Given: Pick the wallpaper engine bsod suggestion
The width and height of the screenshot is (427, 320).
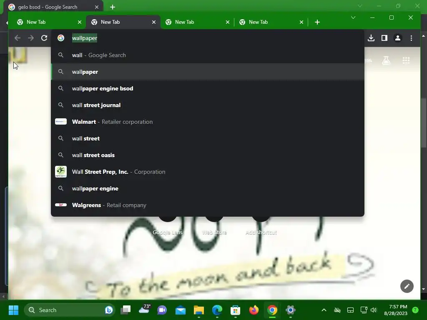Looking at the screenshot, I should [x=208, y=88].
